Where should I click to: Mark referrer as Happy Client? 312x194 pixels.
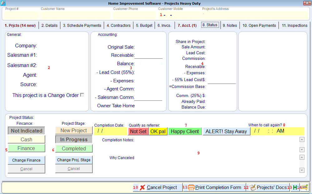tap(185, 132)
